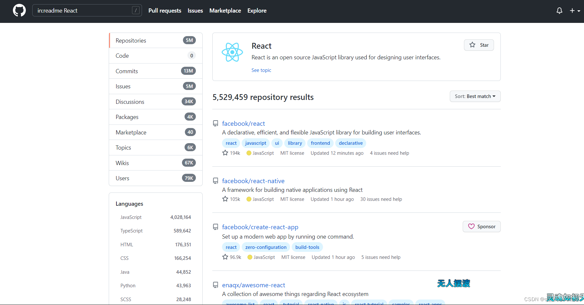Viewport: 584px width, 305px height.
Task: Click repo icon beside facebook/create-react-app
Action: click(216, 227)
